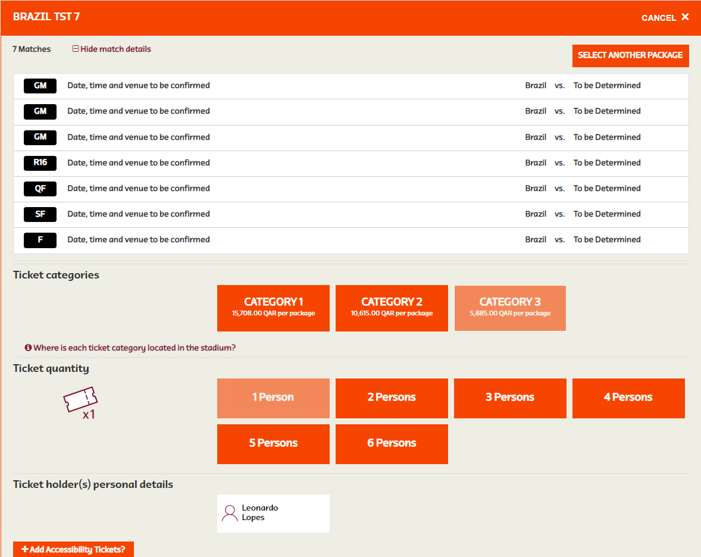The width and height of the screenshot is (701, 557).
Task: Select 5 Persons quantity
Action: (273, 444)
